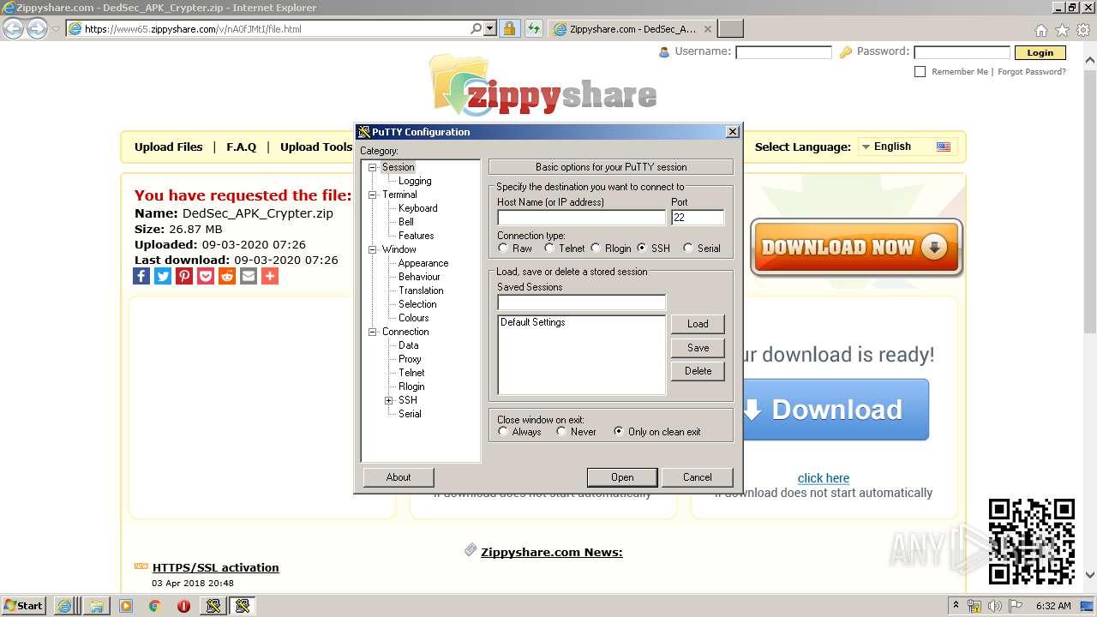Select Rlogin connection type
Image resolution: width=1097 pixels, height=617 pixels.
click(596, 248)
